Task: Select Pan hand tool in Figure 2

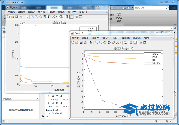Action: tap(105, 43)
